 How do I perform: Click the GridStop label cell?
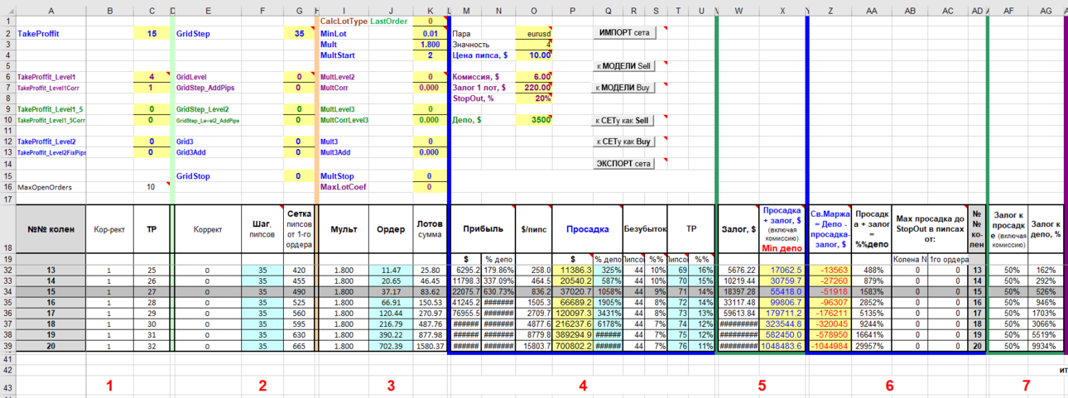click(x=208, y=176)
